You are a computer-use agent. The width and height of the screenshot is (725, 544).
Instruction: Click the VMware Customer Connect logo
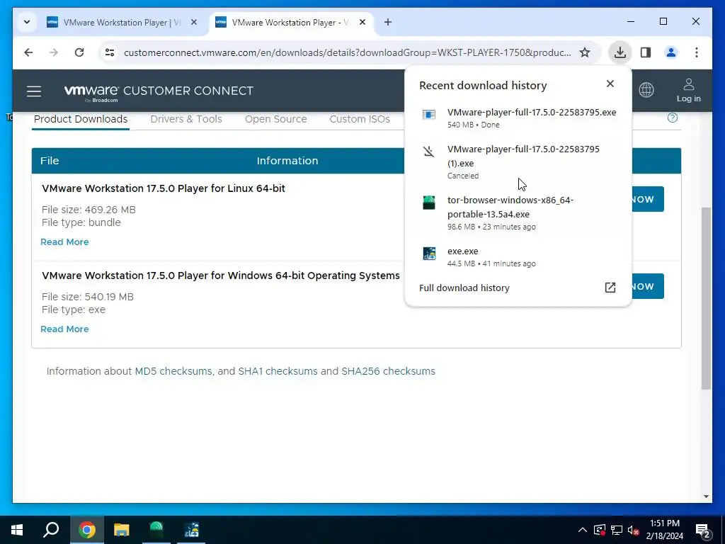(159, 91)
